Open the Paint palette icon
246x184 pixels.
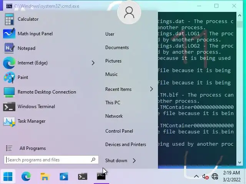[9, 77]
